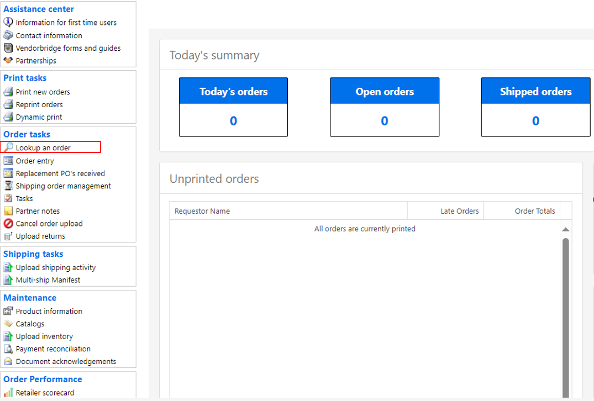Screen dimensions: 594x401
Task: Click the Product information icon
Action: coord(8,311)
